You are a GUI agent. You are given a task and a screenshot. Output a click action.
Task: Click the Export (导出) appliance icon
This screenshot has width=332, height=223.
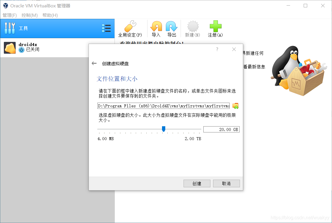[171, 27]
